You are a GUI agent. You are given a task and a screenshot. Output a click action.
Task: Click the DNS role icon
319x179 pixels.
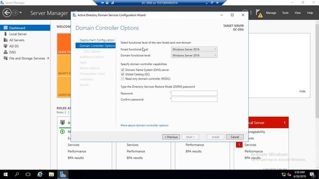pyautogui.click(x=5, y=52)
